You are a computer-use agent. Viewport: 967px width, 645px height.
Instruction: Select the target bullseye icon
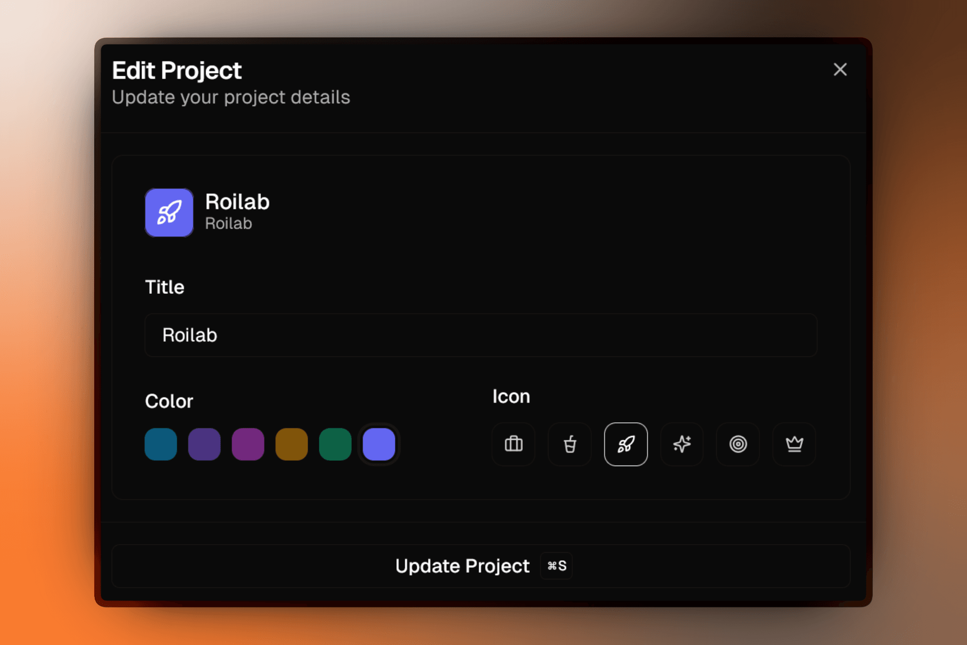737,444
